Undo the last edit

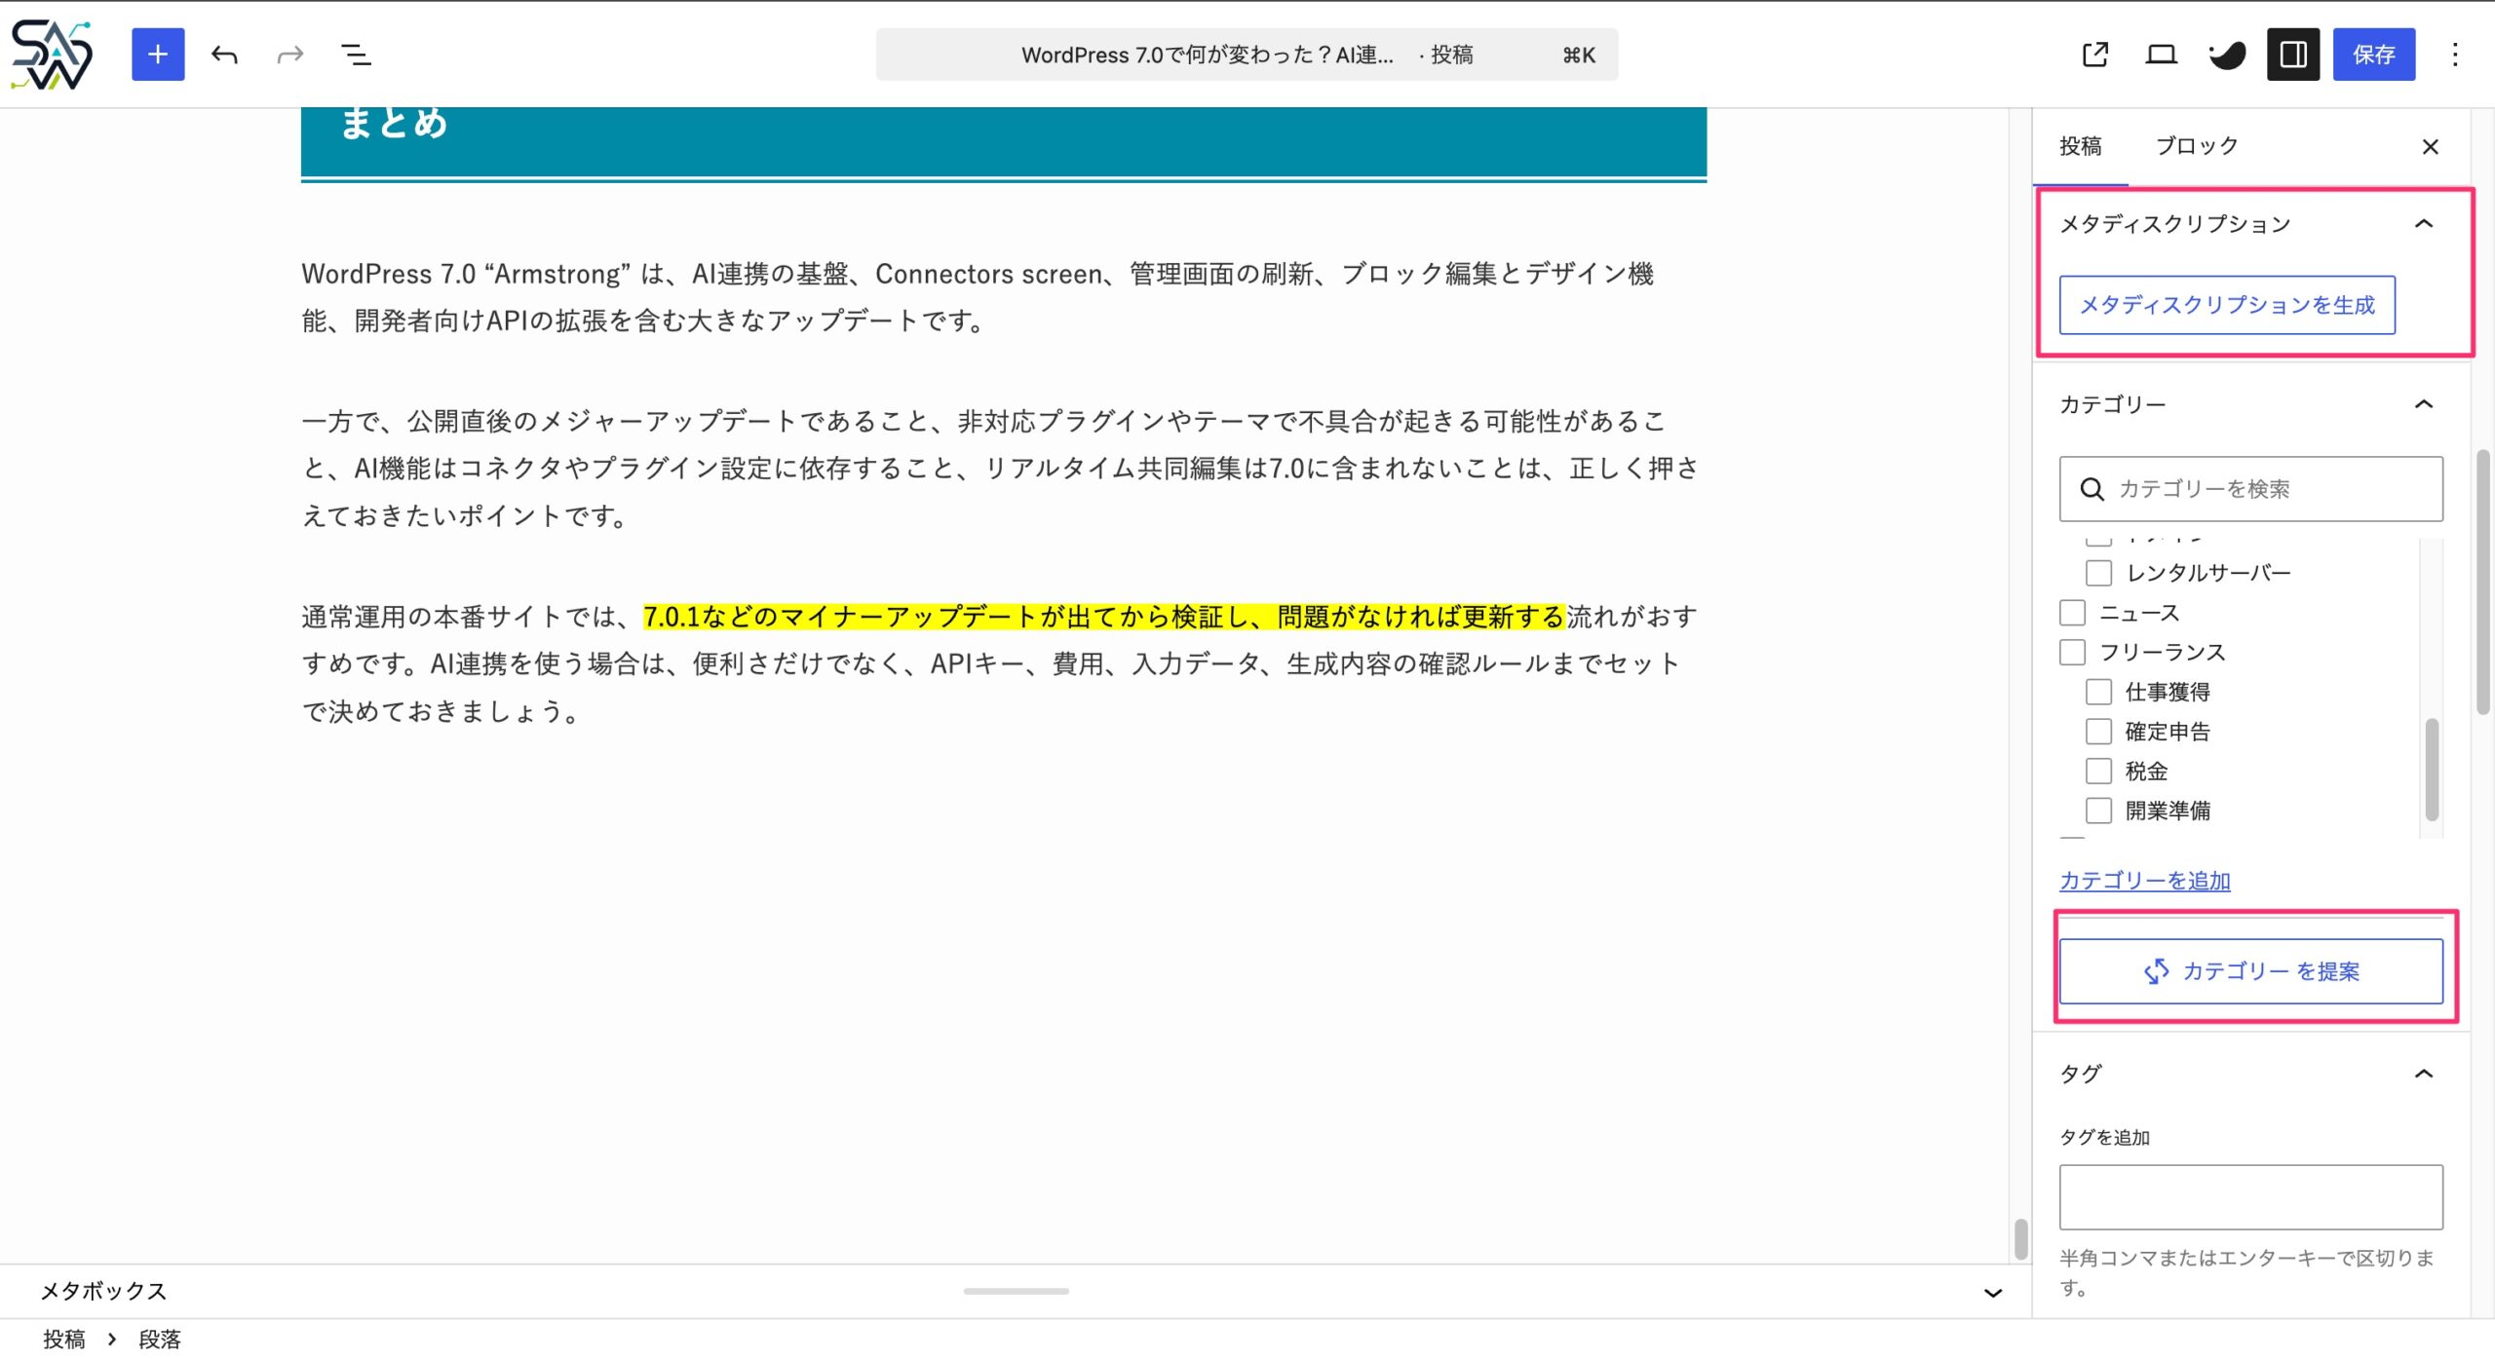(x=224, y=55)
